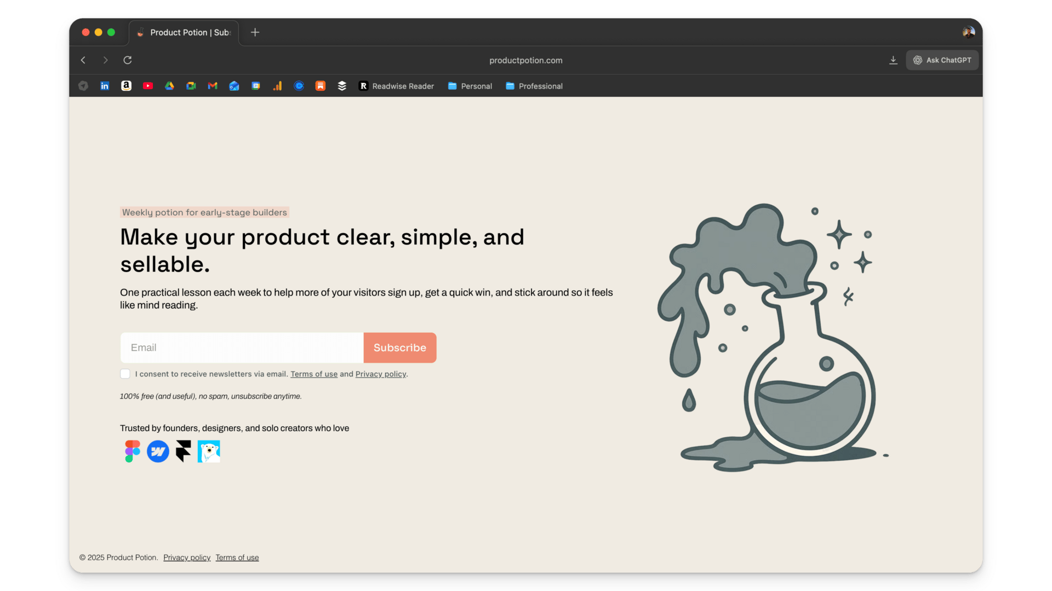Viewport: 1052px width, 591px height.
Task: Open the YouTube bookmark
Action: click(148, 86)
